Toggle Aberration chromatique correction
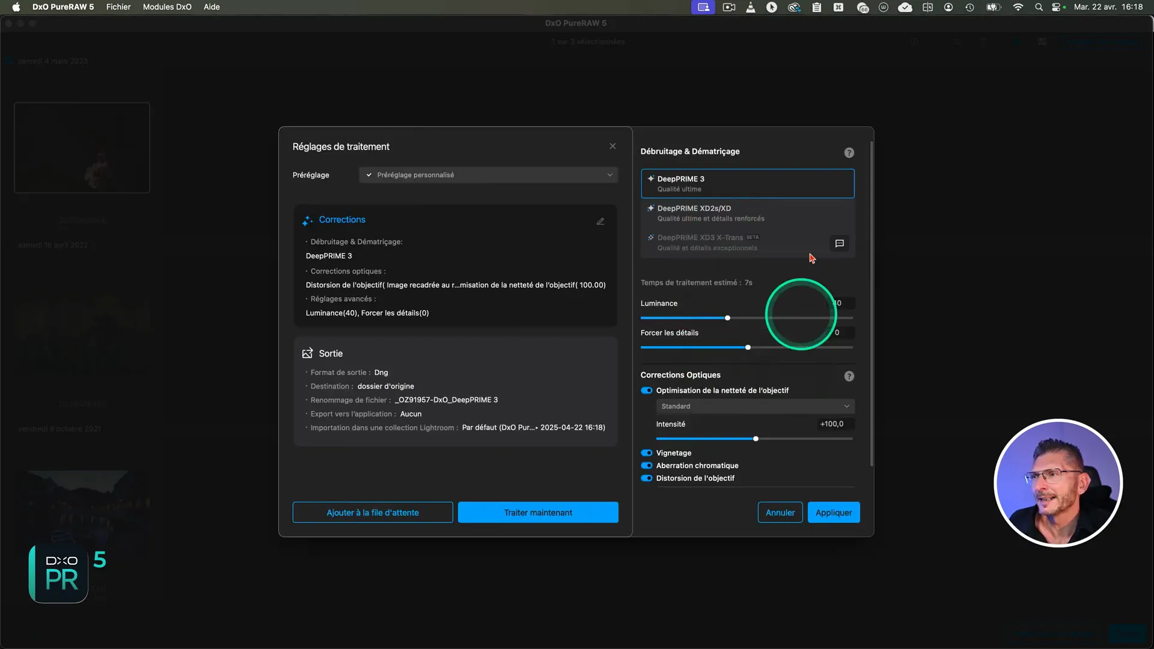1154x649 pixels. pos(647,466)
